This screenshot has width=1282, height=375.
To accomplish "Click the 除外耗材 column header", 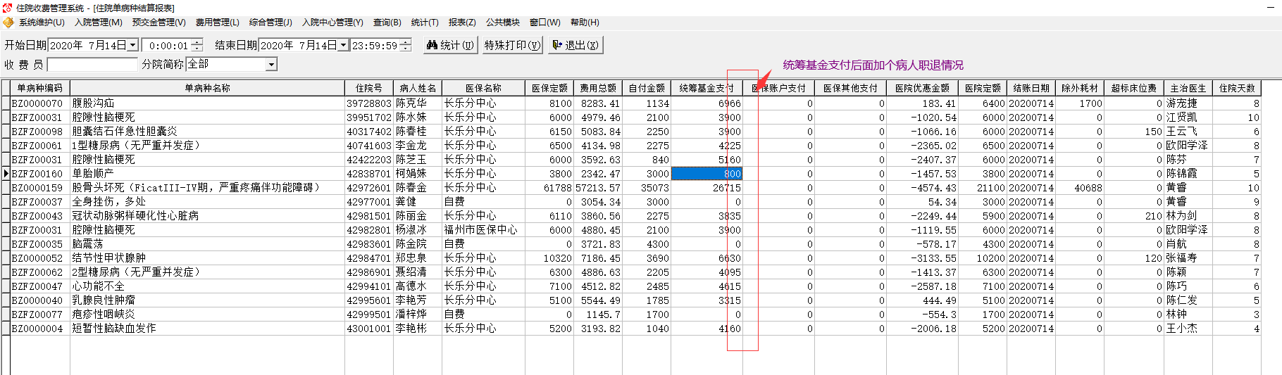I will click(x=1080, y=88).
